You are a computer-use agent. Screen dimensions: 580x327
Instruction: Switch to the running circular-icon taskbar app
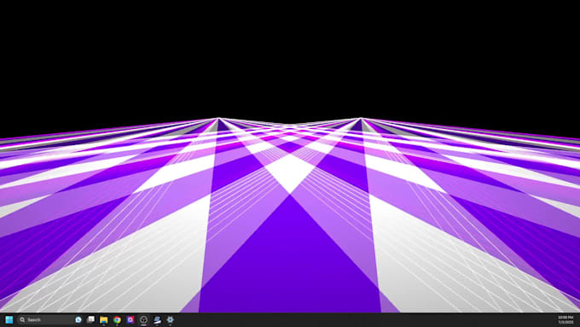[143, 319]
